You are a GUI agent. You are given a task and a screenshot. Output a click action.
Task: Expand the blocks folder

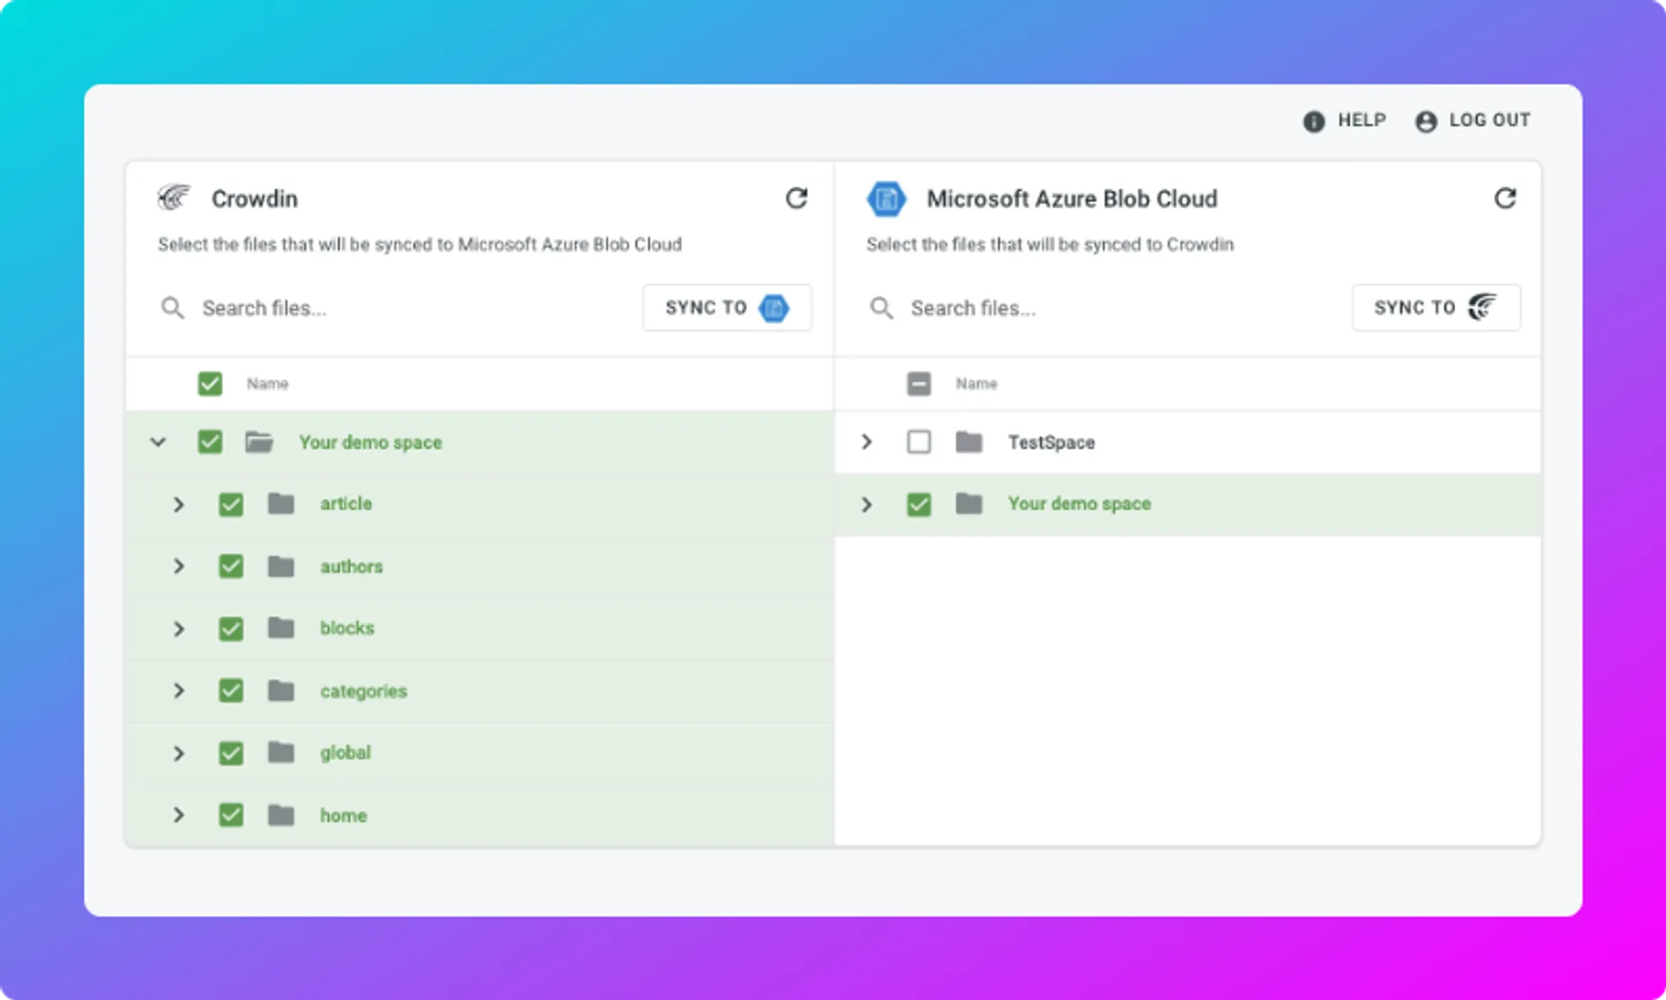[x=179, y=628]
